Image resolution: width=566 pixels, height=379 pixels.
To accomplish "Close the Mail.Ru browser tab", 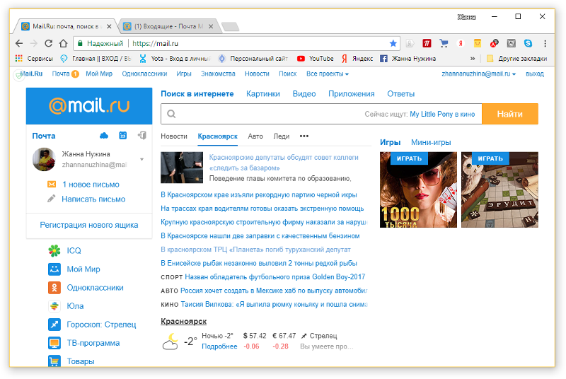I will [109, 26].
